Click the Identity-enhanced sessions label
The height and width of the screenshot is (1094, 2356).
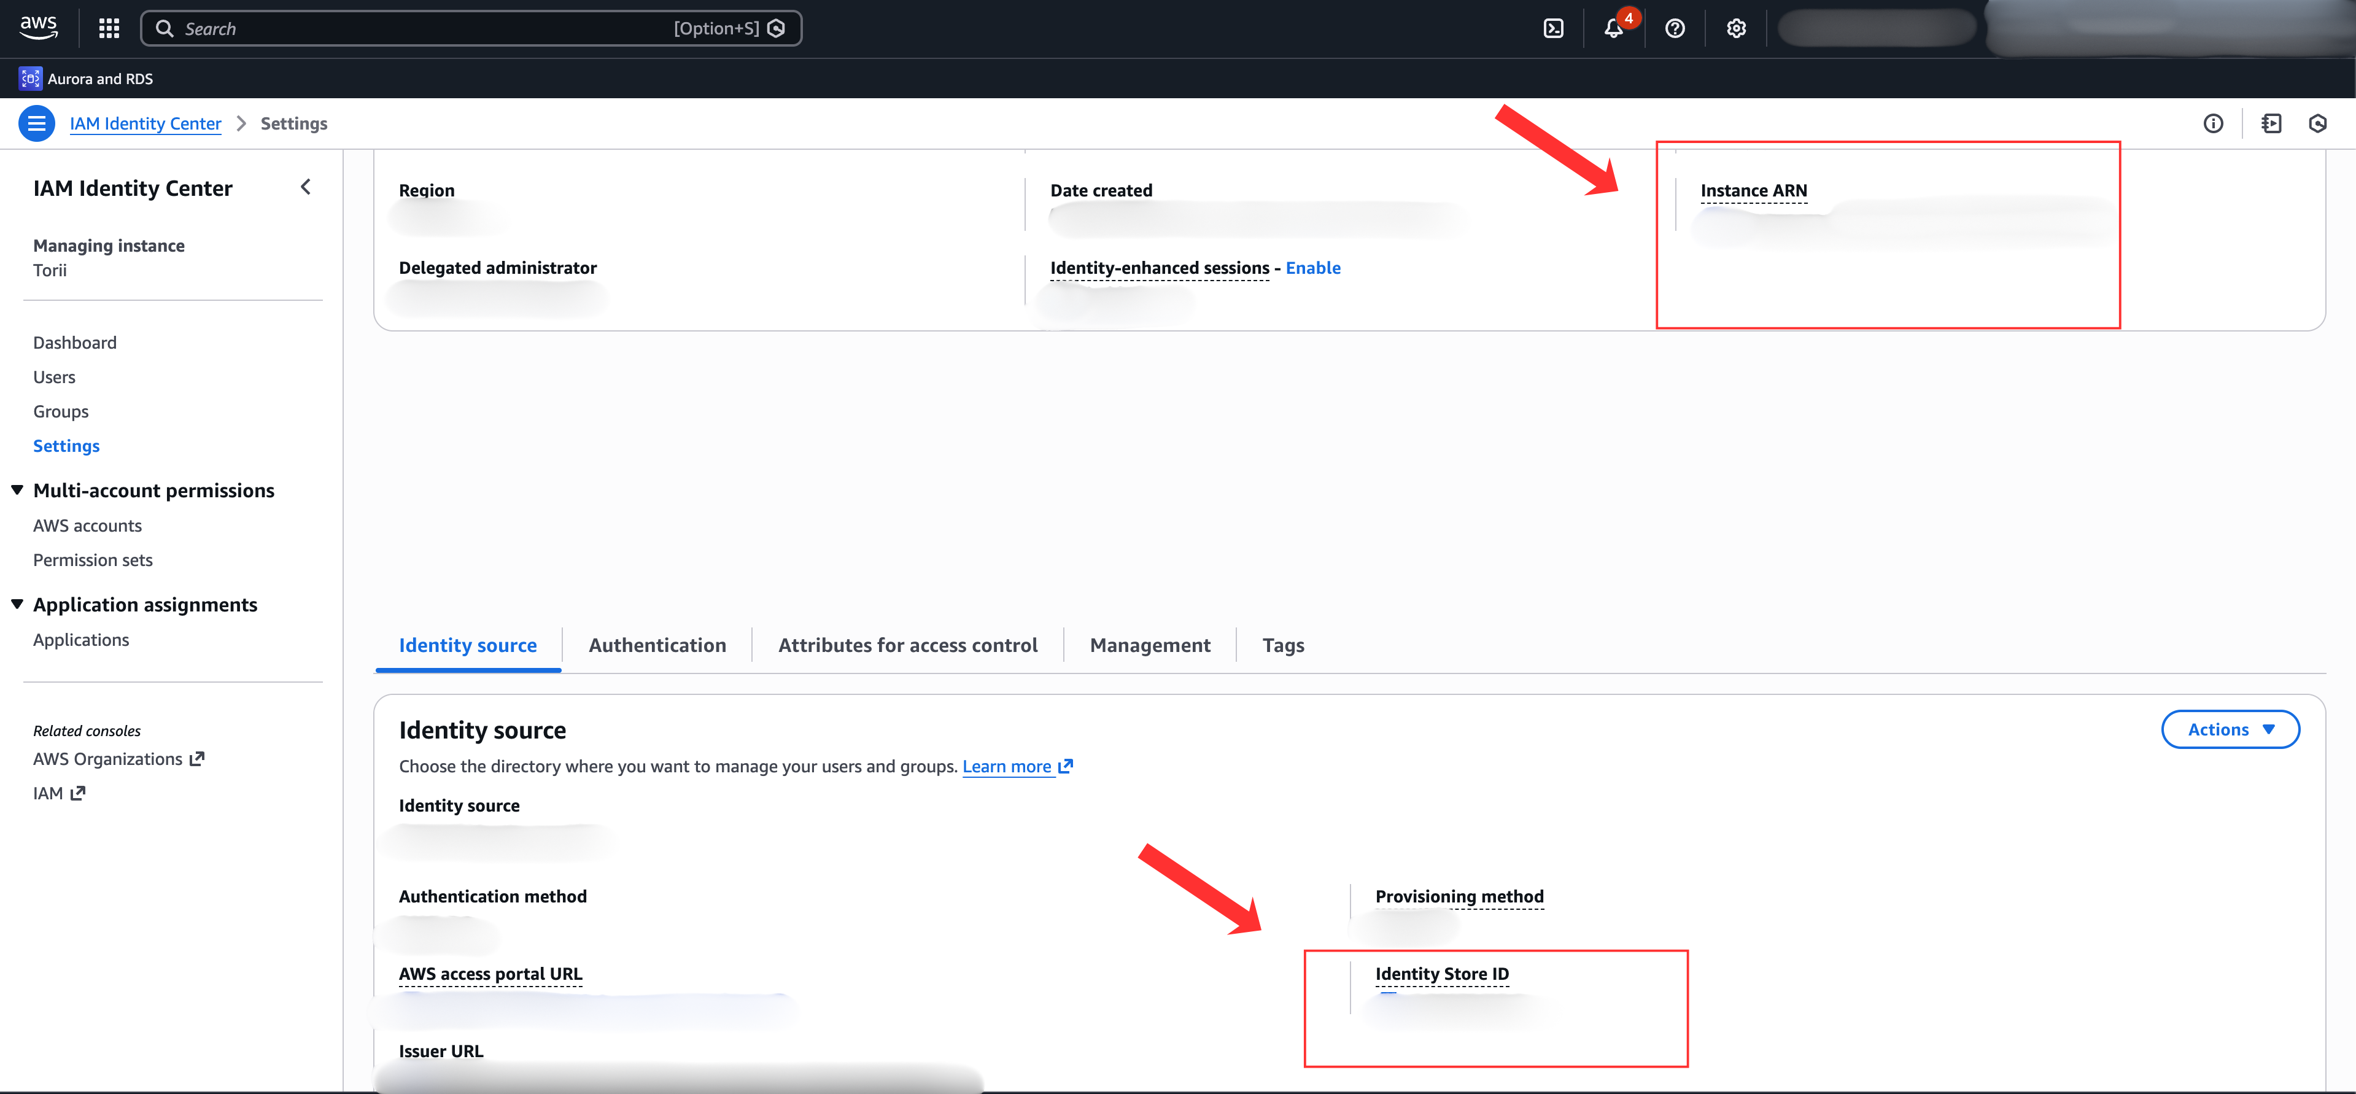tap(1160, 268)
